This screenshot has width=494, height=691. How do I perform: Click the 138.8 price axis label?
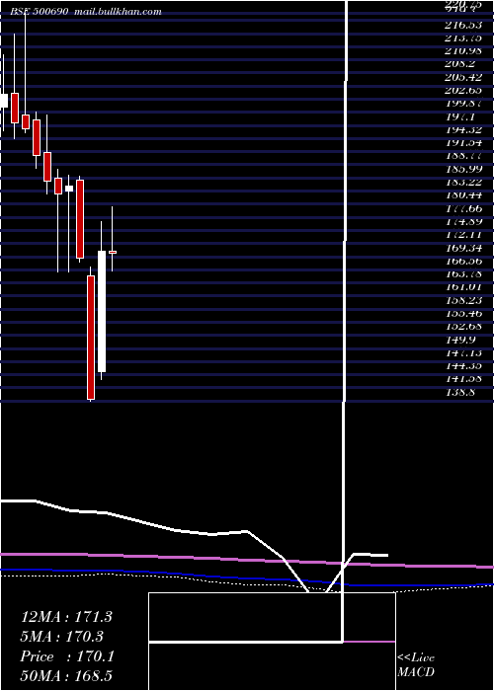[460, 392]
